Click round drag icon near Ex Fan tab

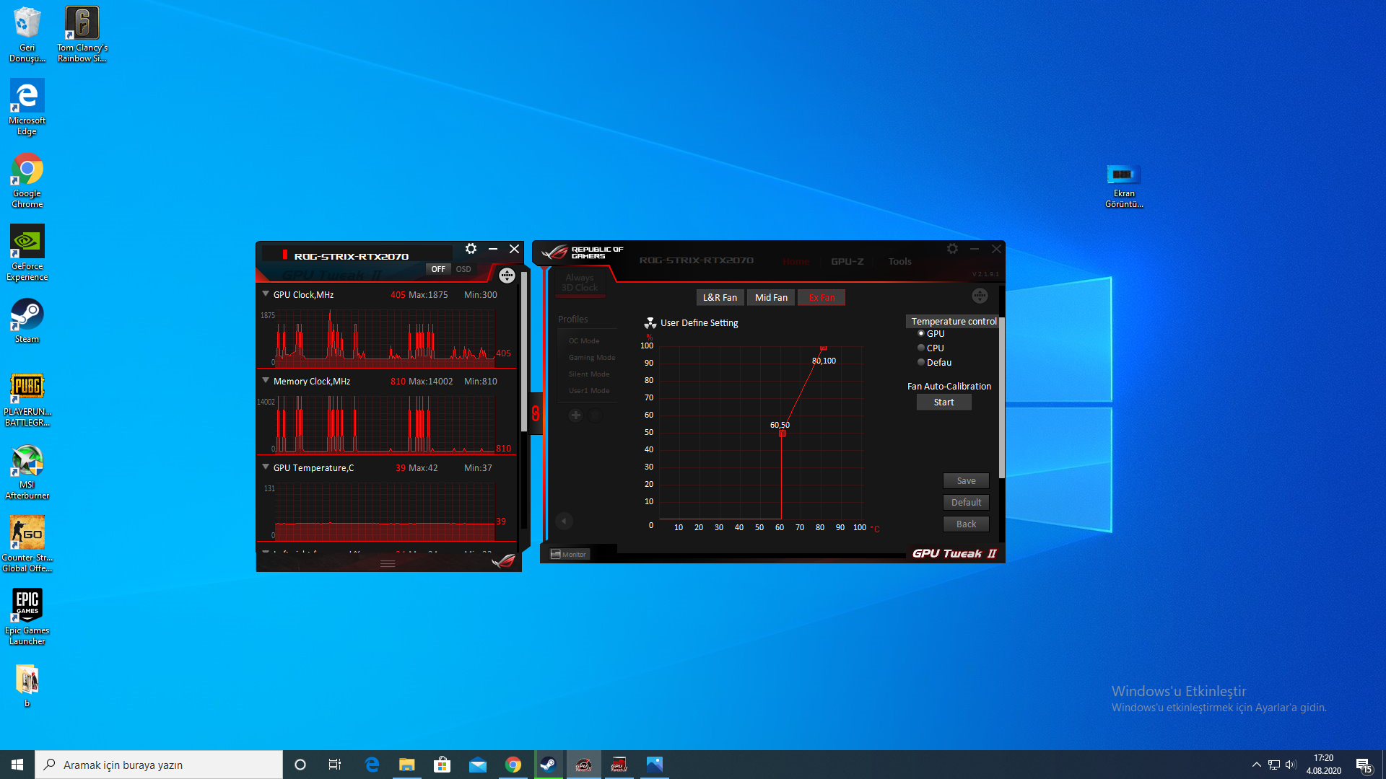click(980, 296)
